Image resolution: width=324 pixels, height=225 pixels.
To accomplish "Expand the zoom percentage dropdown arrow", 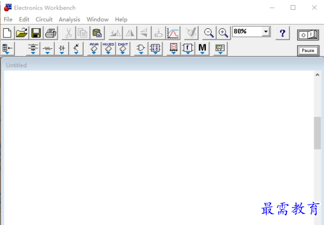I will [266, 31].
